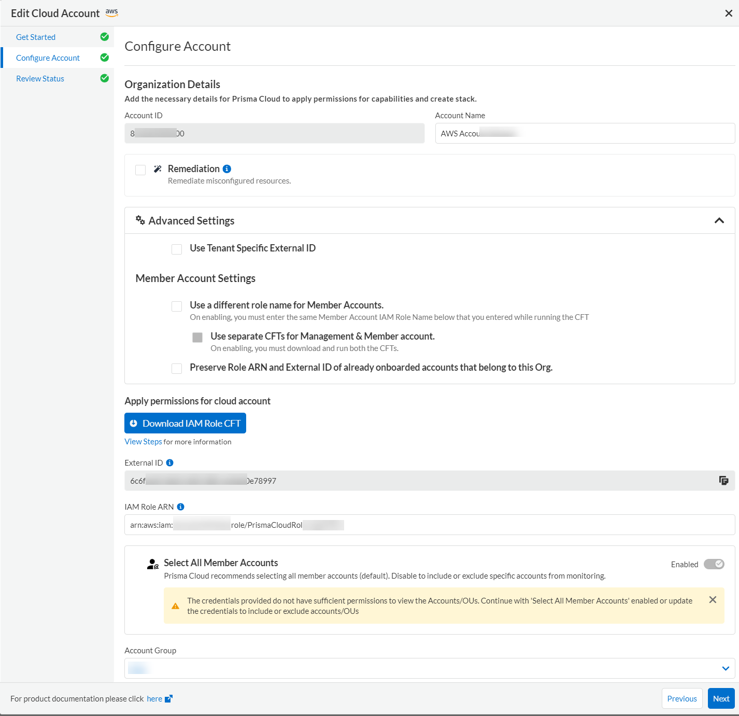Check different role name for Member Accounts
Viewport: 739px width, 716px height.
(x=177, y=306)
